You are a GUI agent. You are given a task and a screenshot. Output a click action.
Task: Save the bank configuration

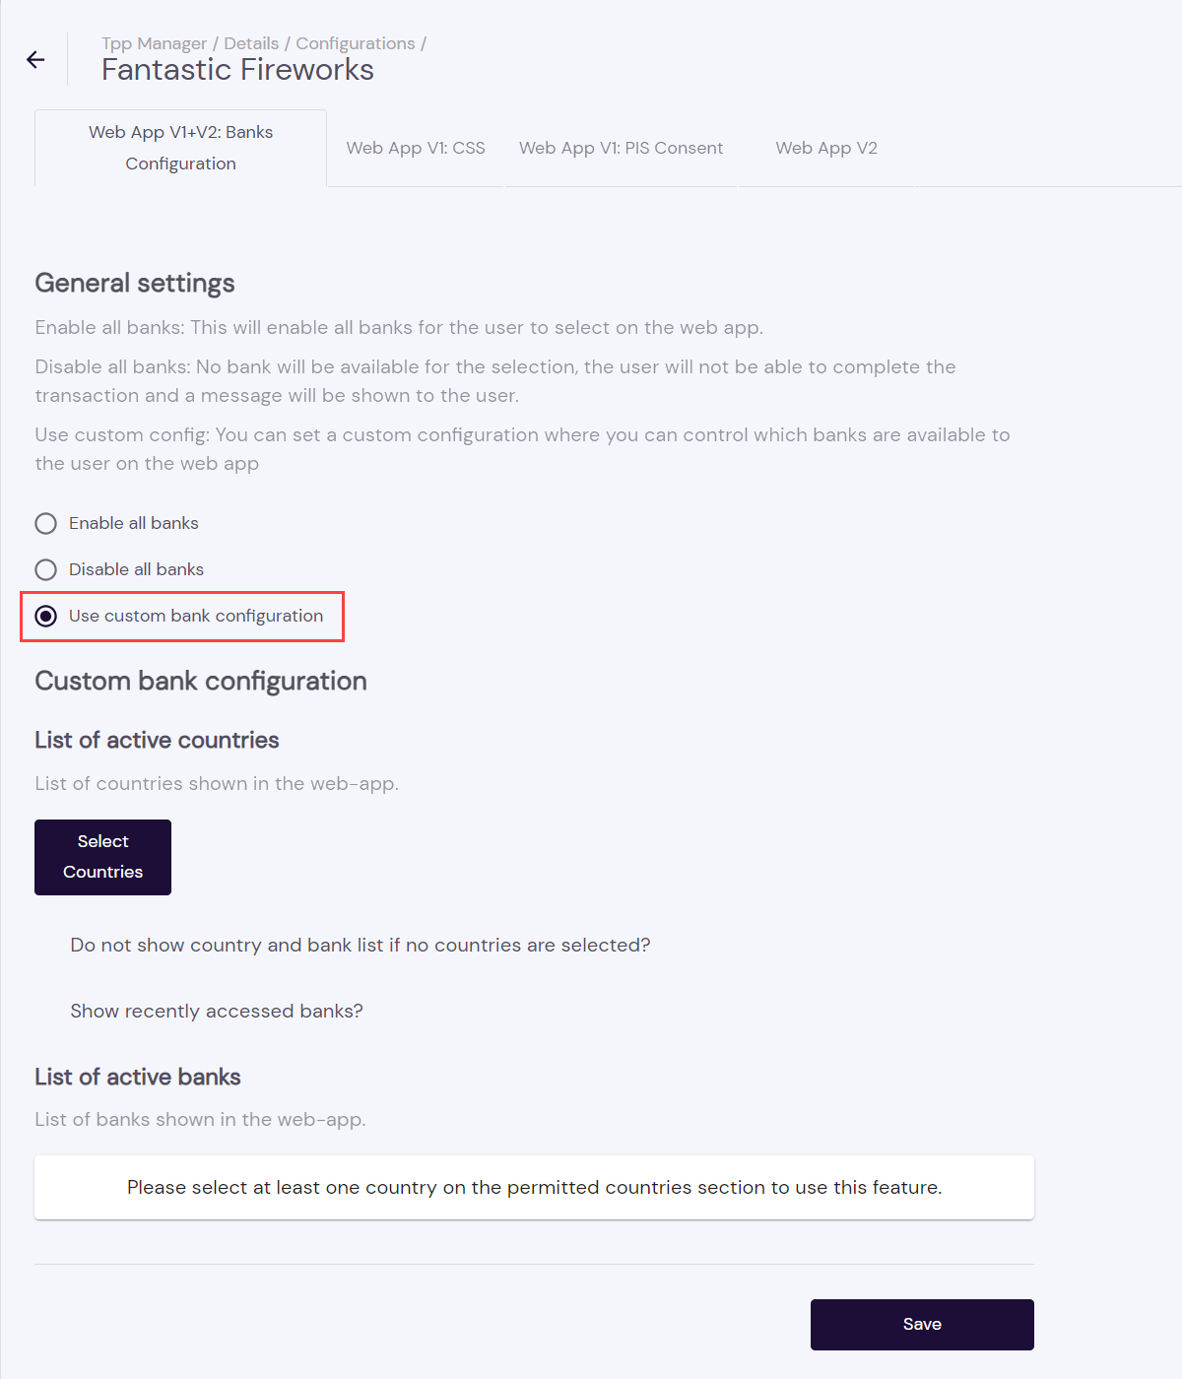[922, 1325]
